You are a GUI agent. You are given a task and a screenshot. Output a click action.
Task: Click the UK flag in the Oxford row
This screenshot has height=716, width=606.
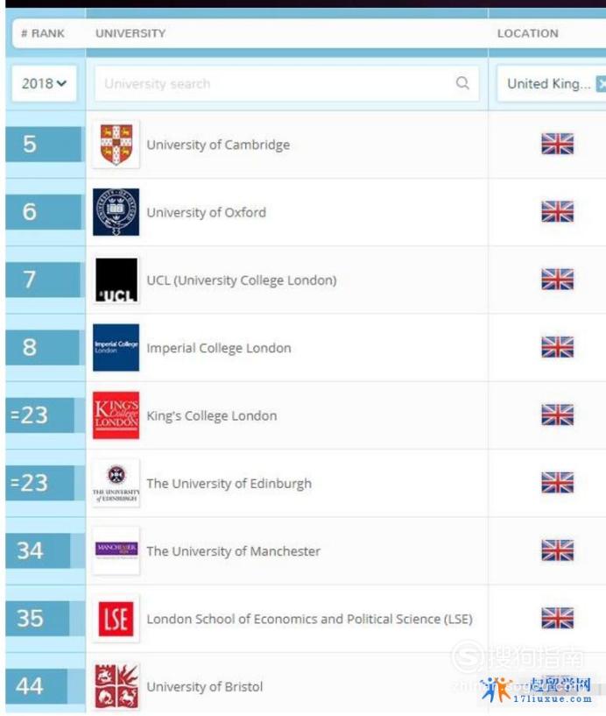pos(557,211)
